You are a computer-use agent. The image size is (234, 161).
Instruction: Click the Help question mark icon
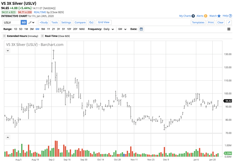coord(230,16)
